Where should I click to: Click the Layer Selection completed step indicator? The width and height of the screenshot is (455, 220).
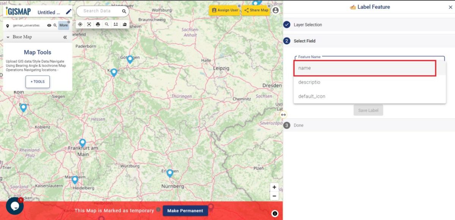287,25
